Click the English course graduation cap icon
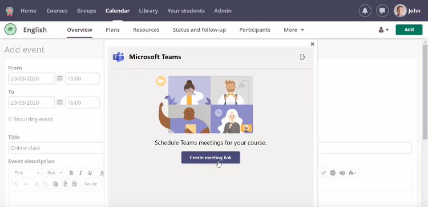The image size is (428, 207). (x=10, y=30)
